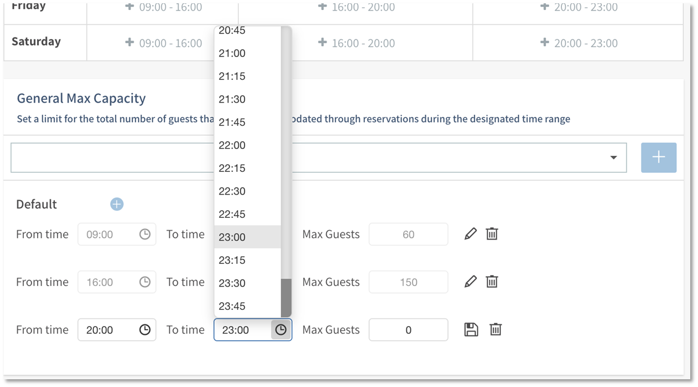
Task: Open the clock picker for 09:00 From time
Action: pos(143,234)
